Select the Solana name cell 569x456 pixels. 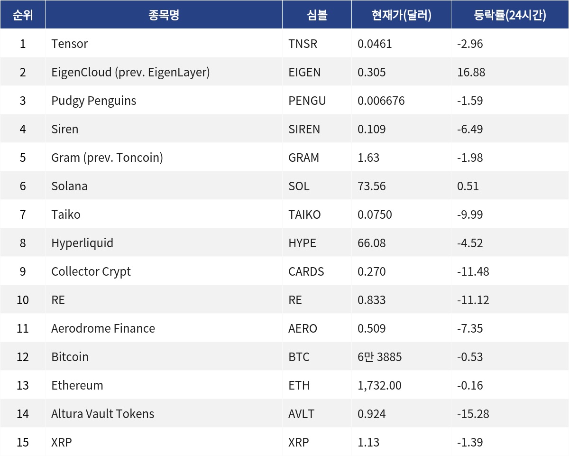coord(164,186)
